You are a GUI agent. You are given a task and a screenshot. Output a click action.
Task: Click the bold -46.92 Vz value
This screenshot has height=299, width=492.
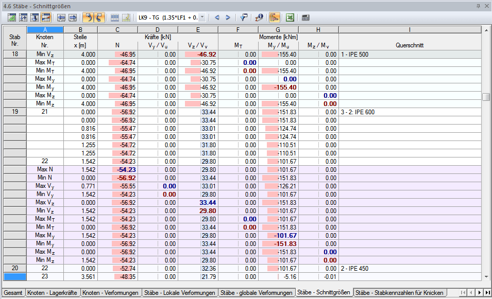(x=198, y=54)
